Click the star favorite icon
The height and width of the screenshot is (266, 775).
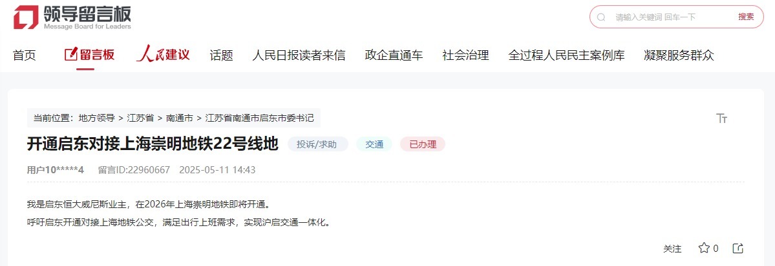(704, 248)
